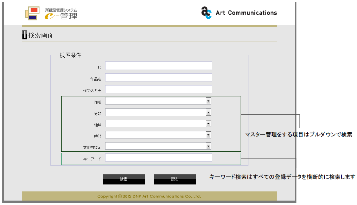Expand the 時代 dropdown selector
This screenshot has width=357, height=205.
pos(208,135)
